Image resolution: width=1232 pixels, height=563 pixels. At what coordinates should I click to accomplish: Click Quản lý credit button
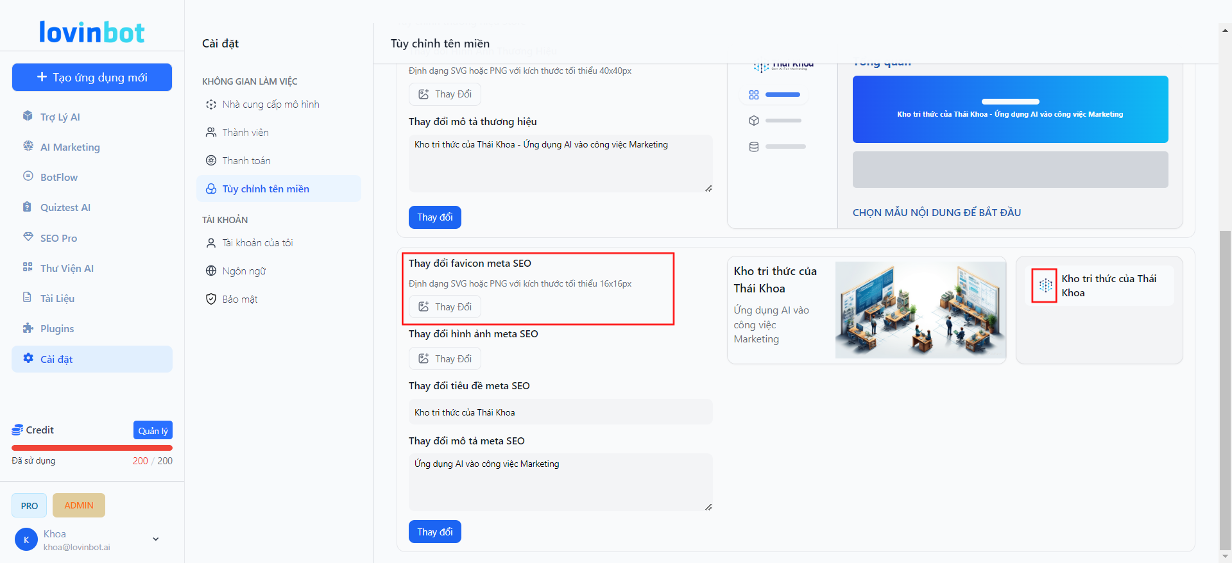point(153,430)
